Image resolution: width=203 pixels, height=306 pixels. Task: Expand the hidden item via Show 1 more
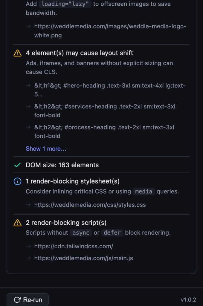pyautogui.click(x=46, y=149)
